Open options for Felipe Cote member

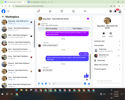pos(119,50)
